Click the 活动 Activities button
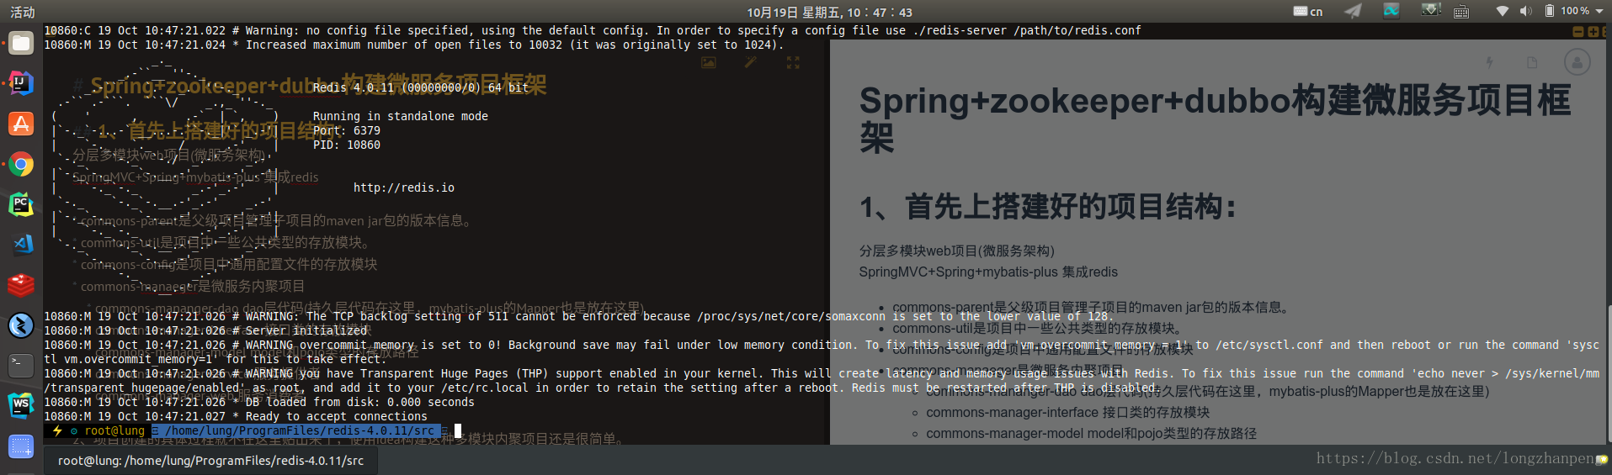This screenshot has width=1612, height=475. [23, 12]
